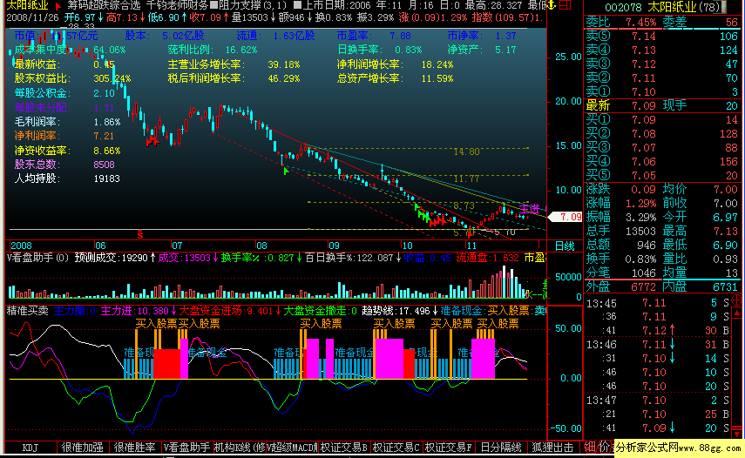This screenshot has width=745, height=458.
Task: Open the 很准加强 indicator tab
Action: [82, 448]
